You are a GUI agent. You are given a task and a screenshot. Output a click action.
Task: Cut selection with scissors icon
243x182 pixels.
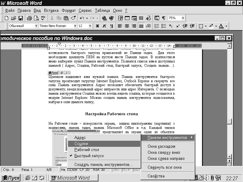point(52,18)
